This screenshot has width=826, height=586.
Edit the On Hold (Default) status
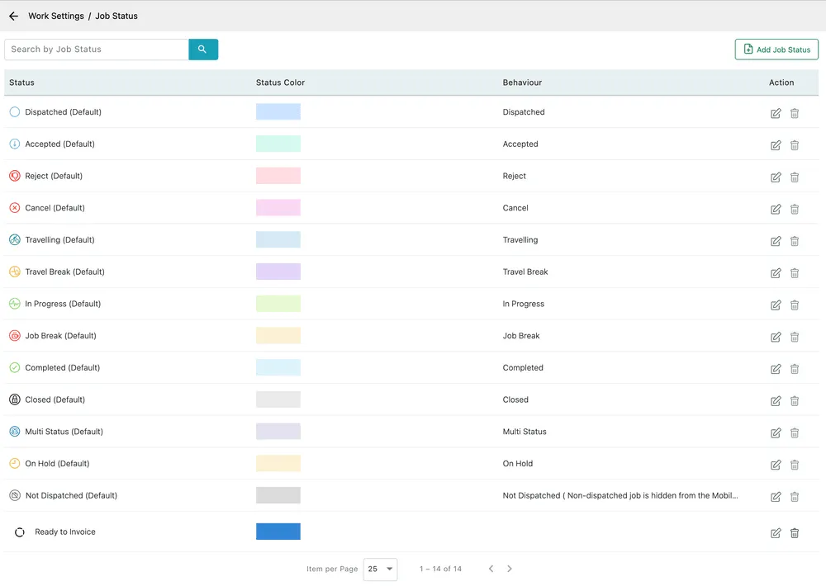[776, 465]
